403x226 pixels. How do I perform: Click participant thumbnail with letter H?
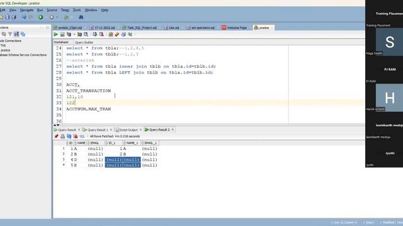[x=389, y=98]
